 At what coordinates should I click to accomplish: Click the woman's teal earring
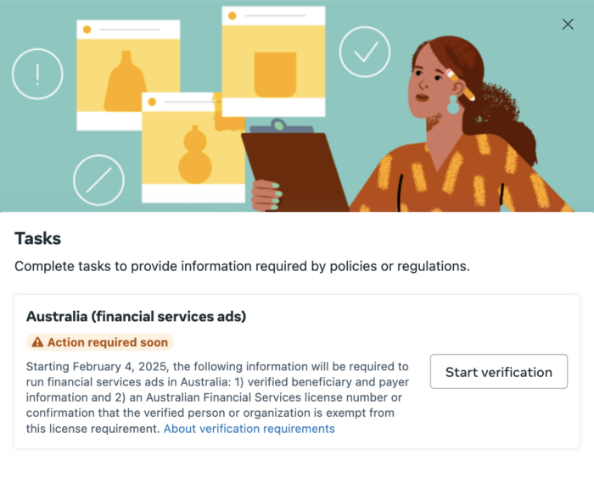[453, 105]
